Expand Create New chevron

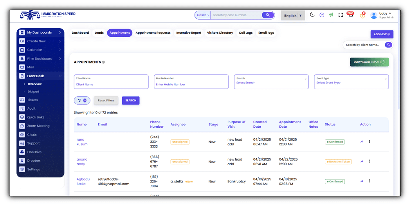[x=60, y=41]
